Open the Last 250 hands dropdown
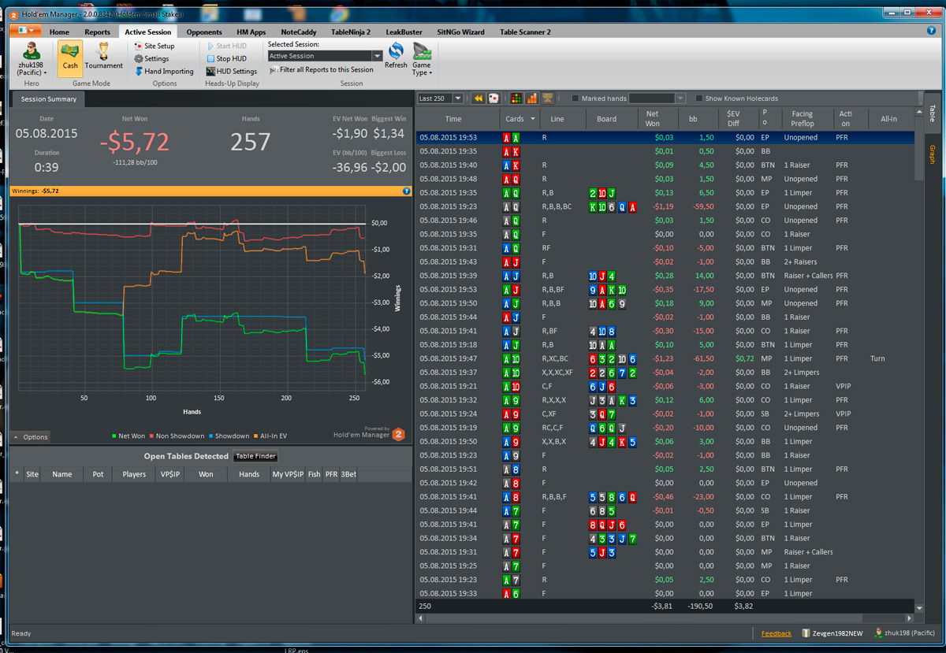Image resolution: width=946 pixels, height=653 pixels. click(x=459, y=98)
